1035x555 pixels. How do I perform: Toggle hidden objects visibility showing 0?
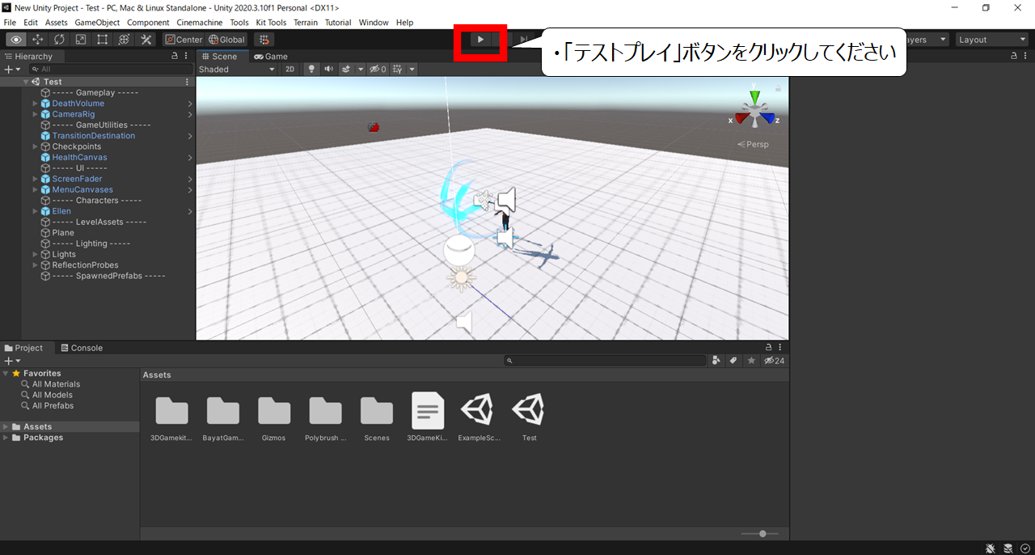click(378, 70)
